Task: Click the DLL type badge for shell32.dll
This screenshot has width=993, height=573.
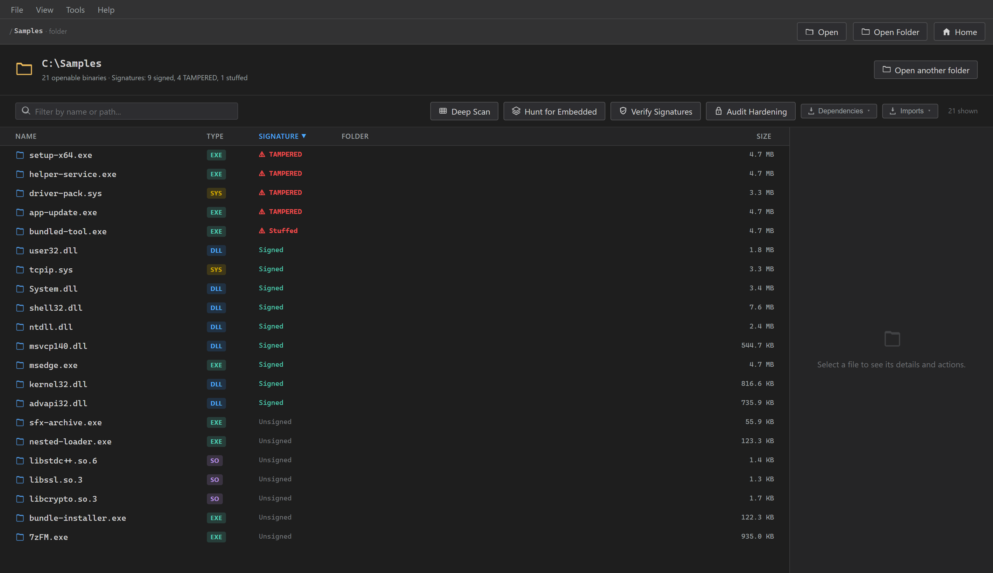Action: coord(216,308)
